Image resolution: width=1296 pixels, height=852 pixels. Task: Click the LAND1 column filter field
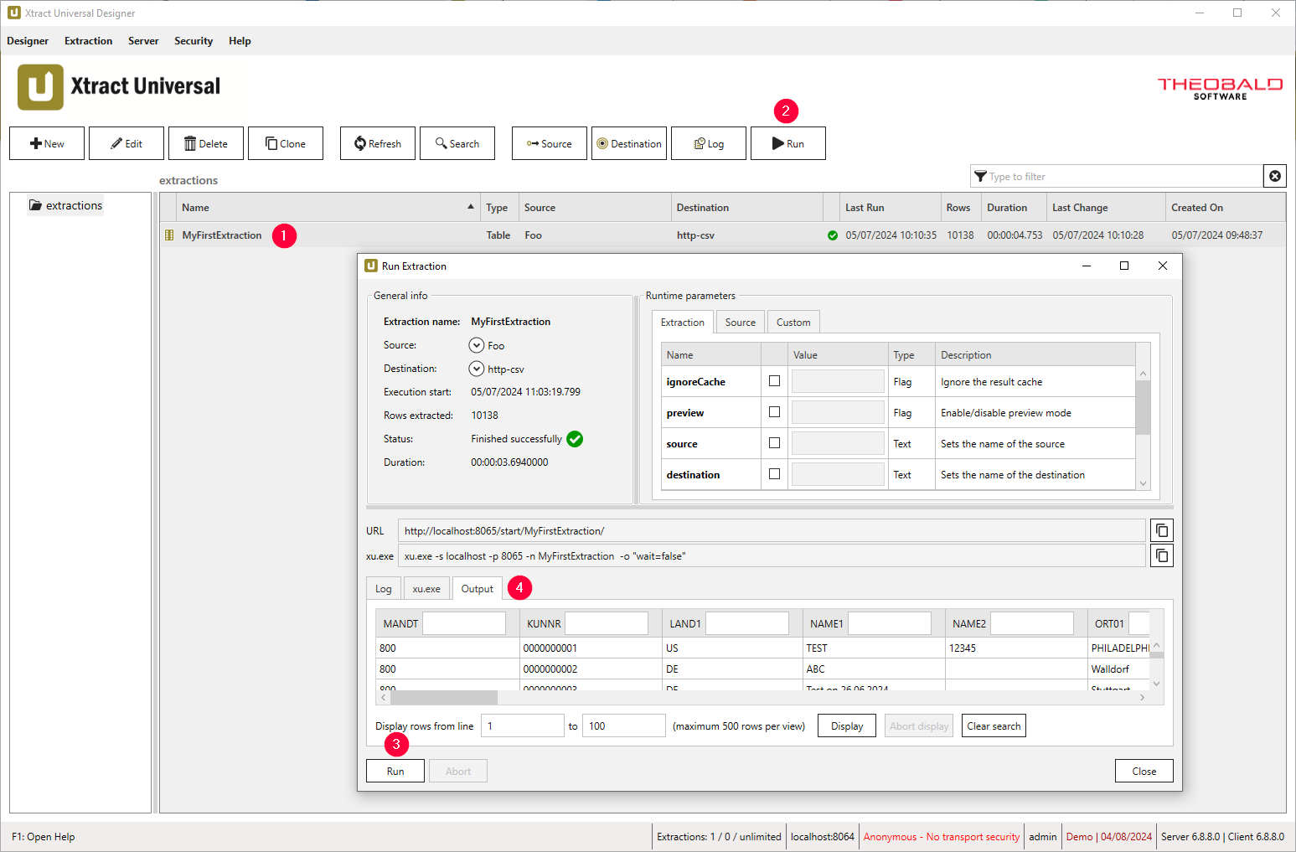pyautogui.click(x=747, y=623)
